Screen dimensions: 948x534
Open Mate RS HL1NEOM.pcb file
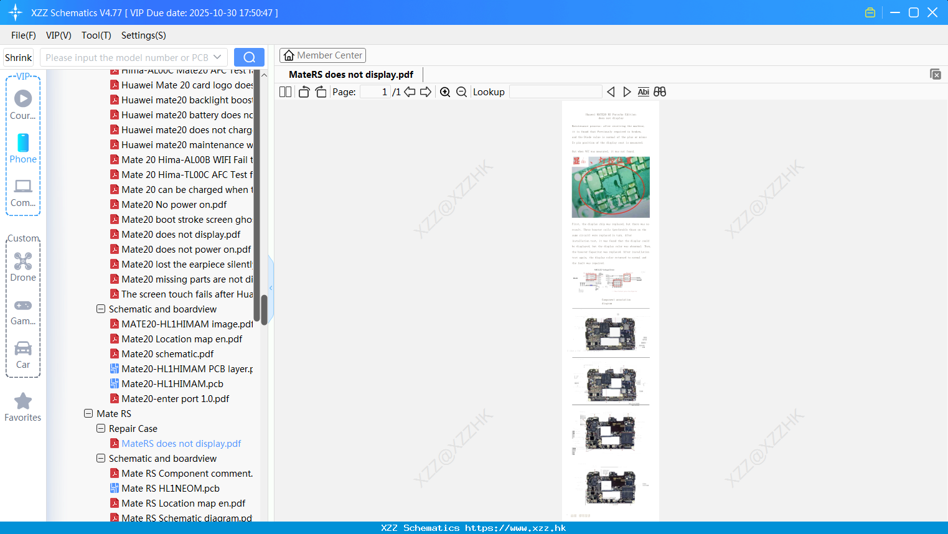click(x=171, y=488)
